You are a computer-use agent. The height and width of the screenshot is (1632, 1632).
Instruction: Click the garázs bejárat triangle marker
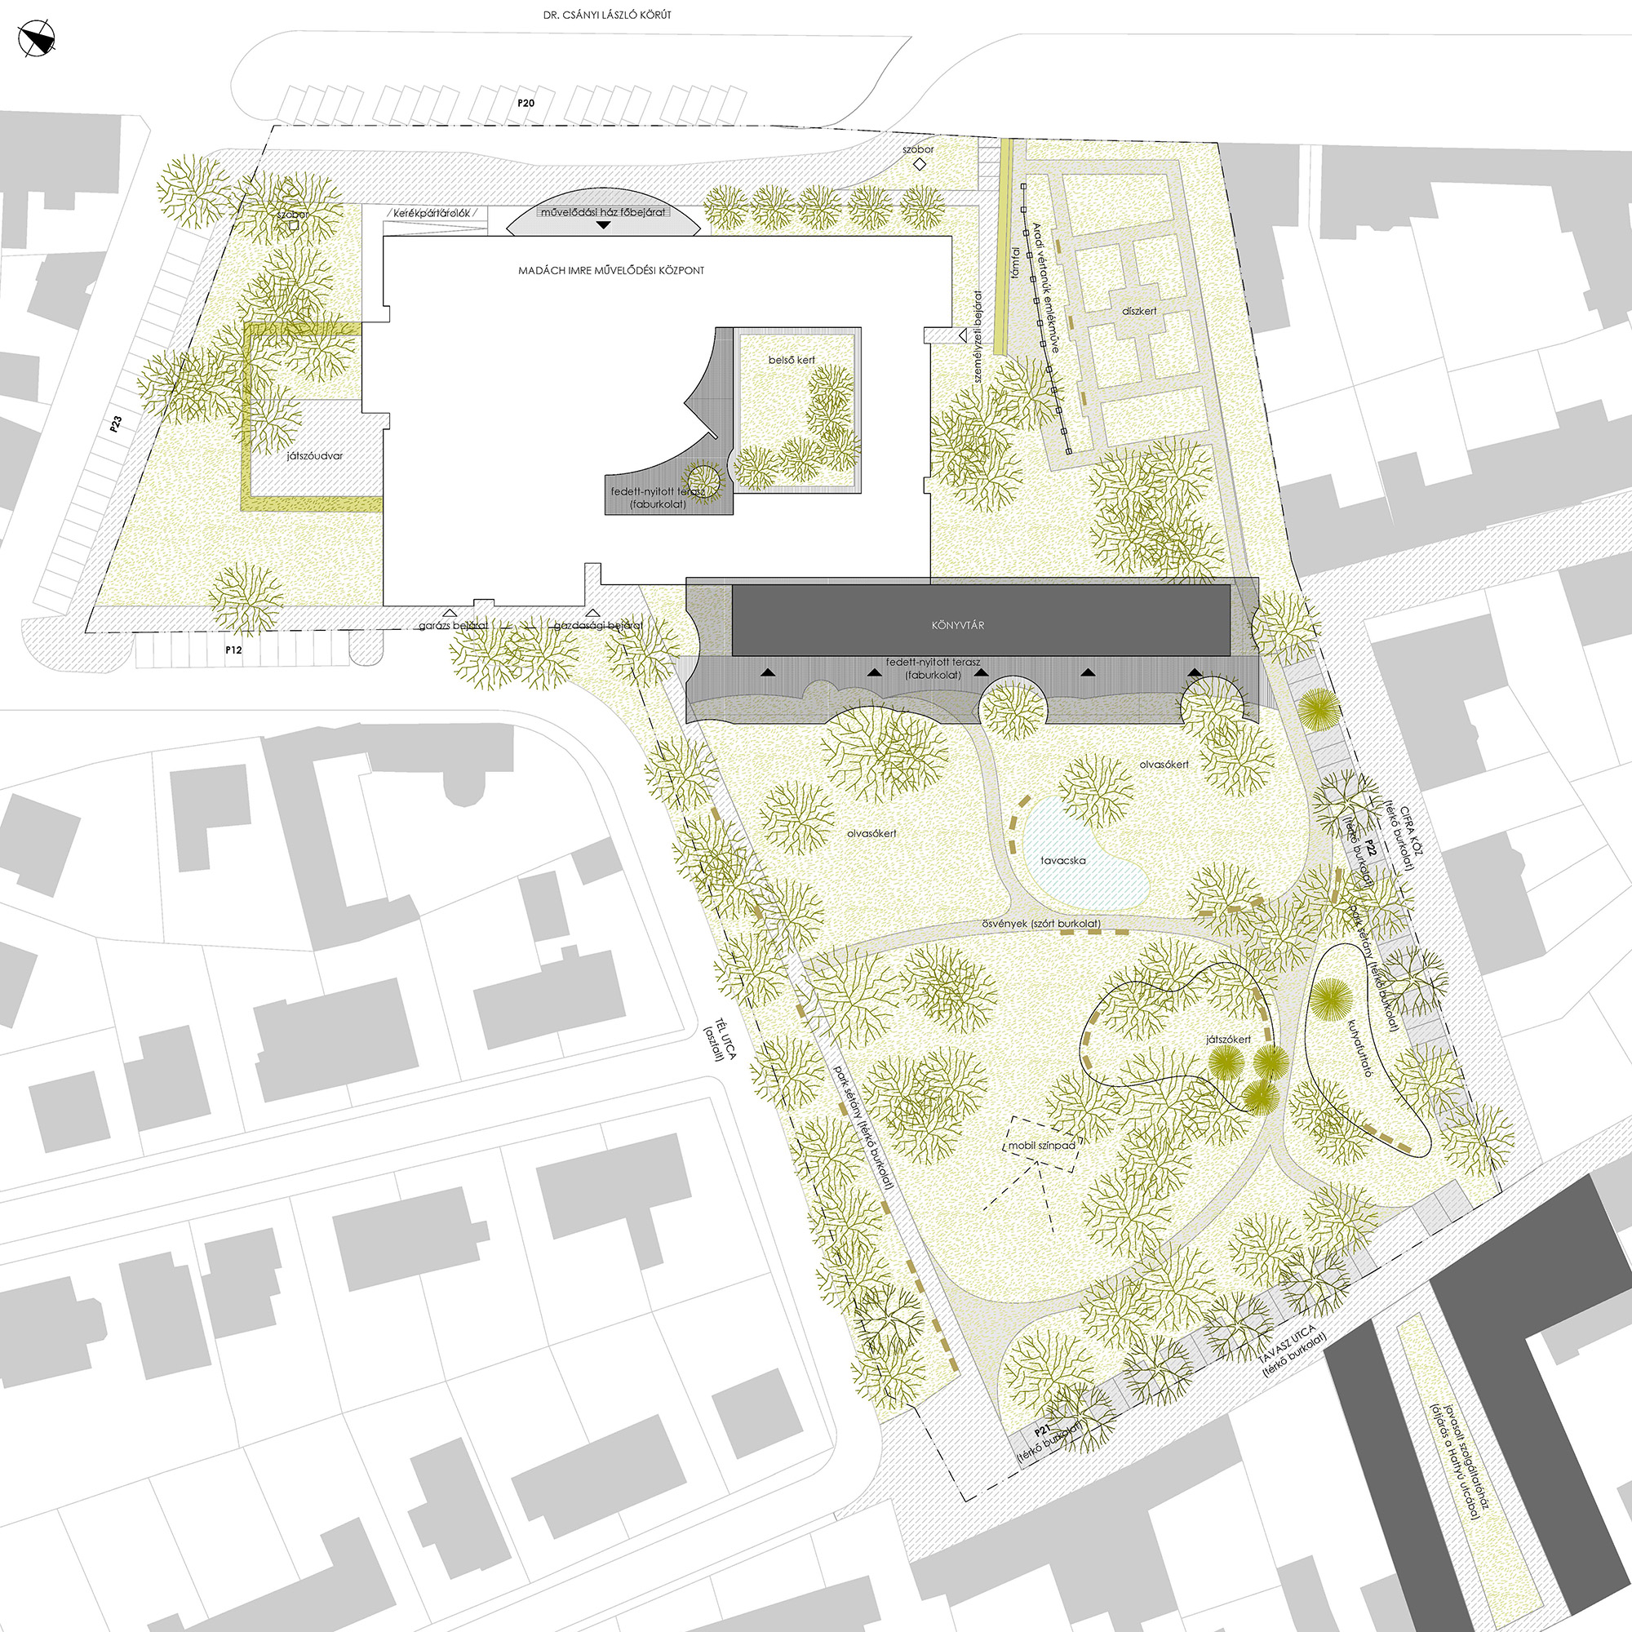tap(450, 613)
